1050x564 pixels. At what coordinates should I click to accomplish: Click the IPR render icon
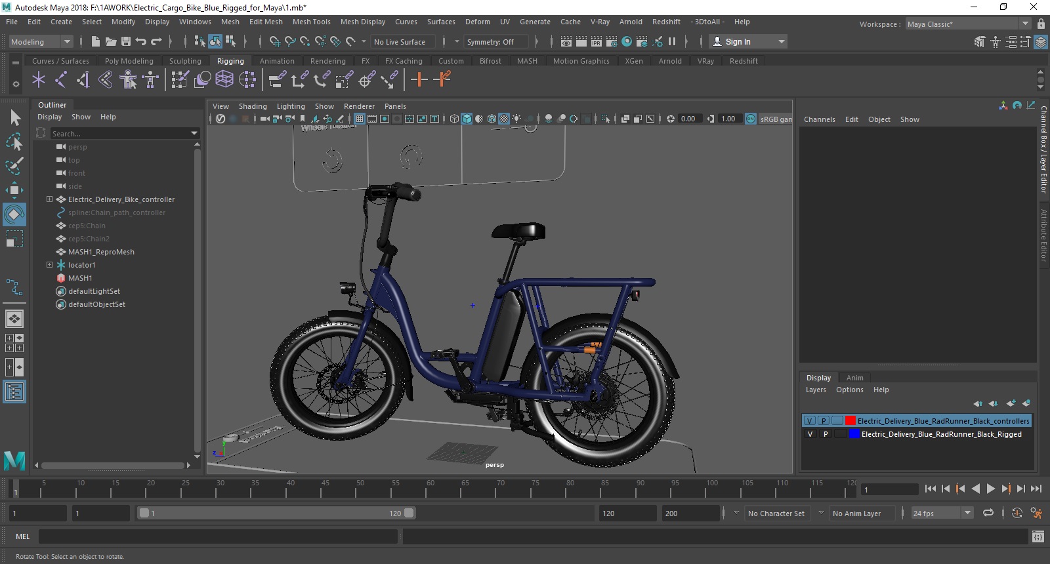(597, 41)
